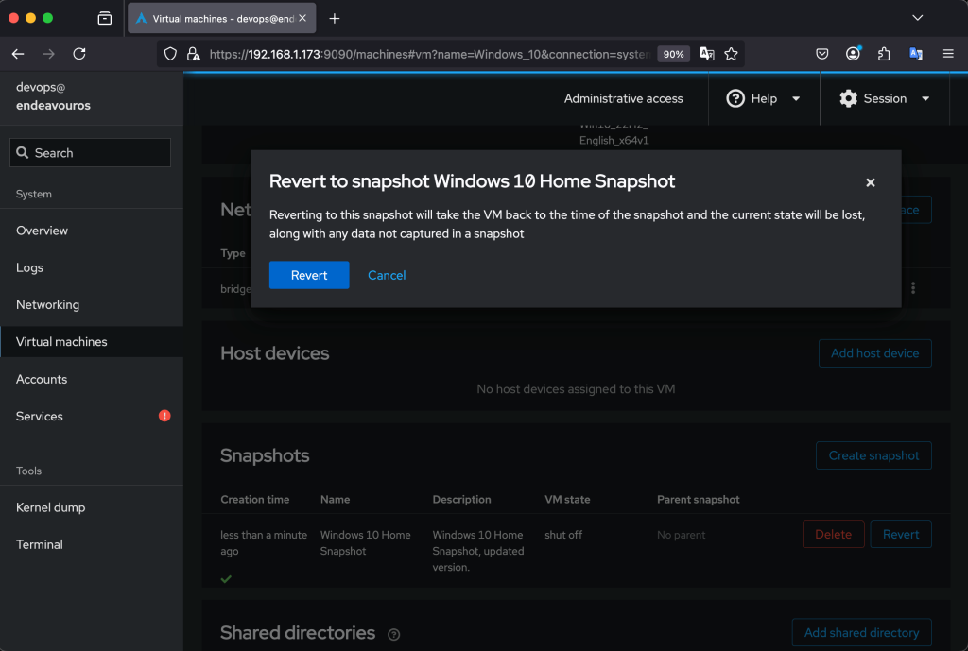Click Revert in the snapshot table row
Viewport: 968px width, 651px height.
pos(901,535)
